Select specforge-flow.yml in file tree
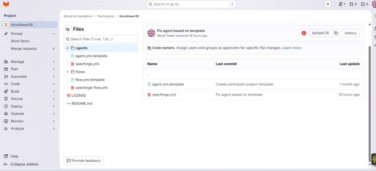This screenshot has width=376, height=171. click(91, 88)
